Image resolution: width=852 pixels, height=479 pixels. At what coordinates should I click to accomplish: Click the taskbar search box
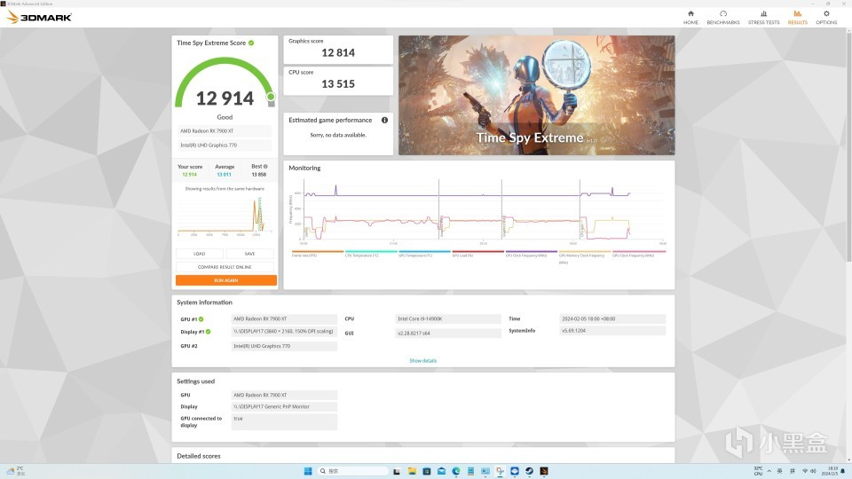pos(354,471)
